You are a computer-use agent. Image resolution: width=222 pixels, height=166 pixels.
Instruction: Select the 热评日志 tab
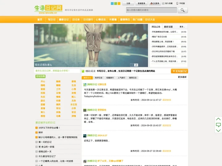[99, 78]
